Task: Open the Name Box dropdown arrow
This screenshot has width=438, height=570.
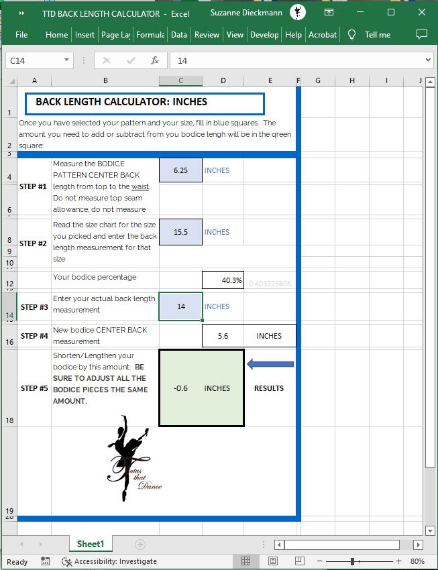Action: 66,60
